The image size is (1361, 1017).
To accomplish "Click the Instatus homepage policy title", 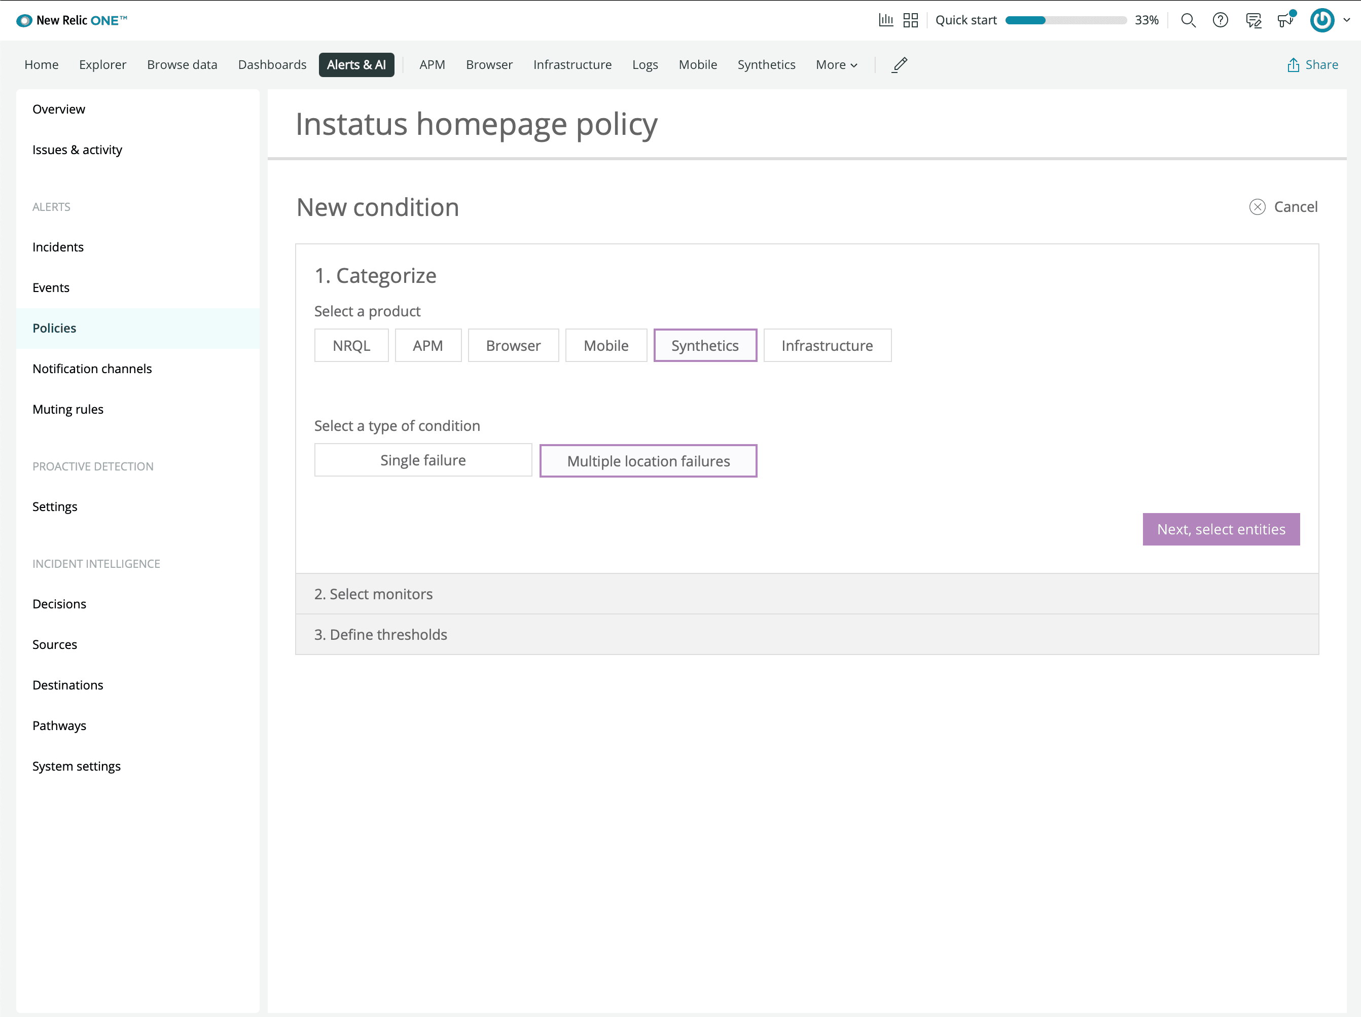I will click(x=476, y=124).
